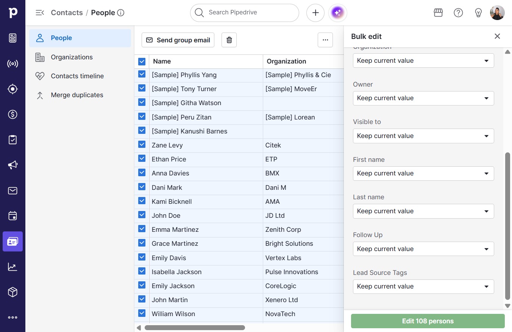Viewport: 512px width, 332px height.
Task: Toggle the select-all checkbox in header
Action: pos(142,61)
